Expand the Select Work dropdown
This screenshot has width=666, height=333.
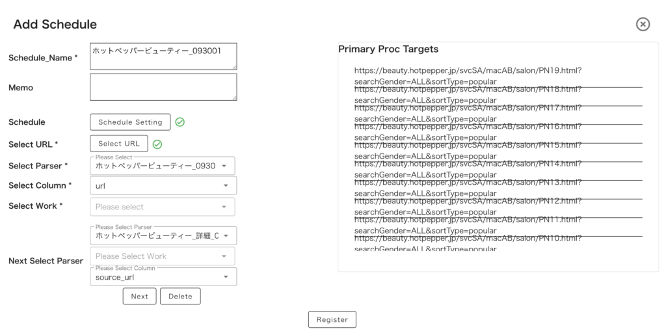tap(163, 207)
